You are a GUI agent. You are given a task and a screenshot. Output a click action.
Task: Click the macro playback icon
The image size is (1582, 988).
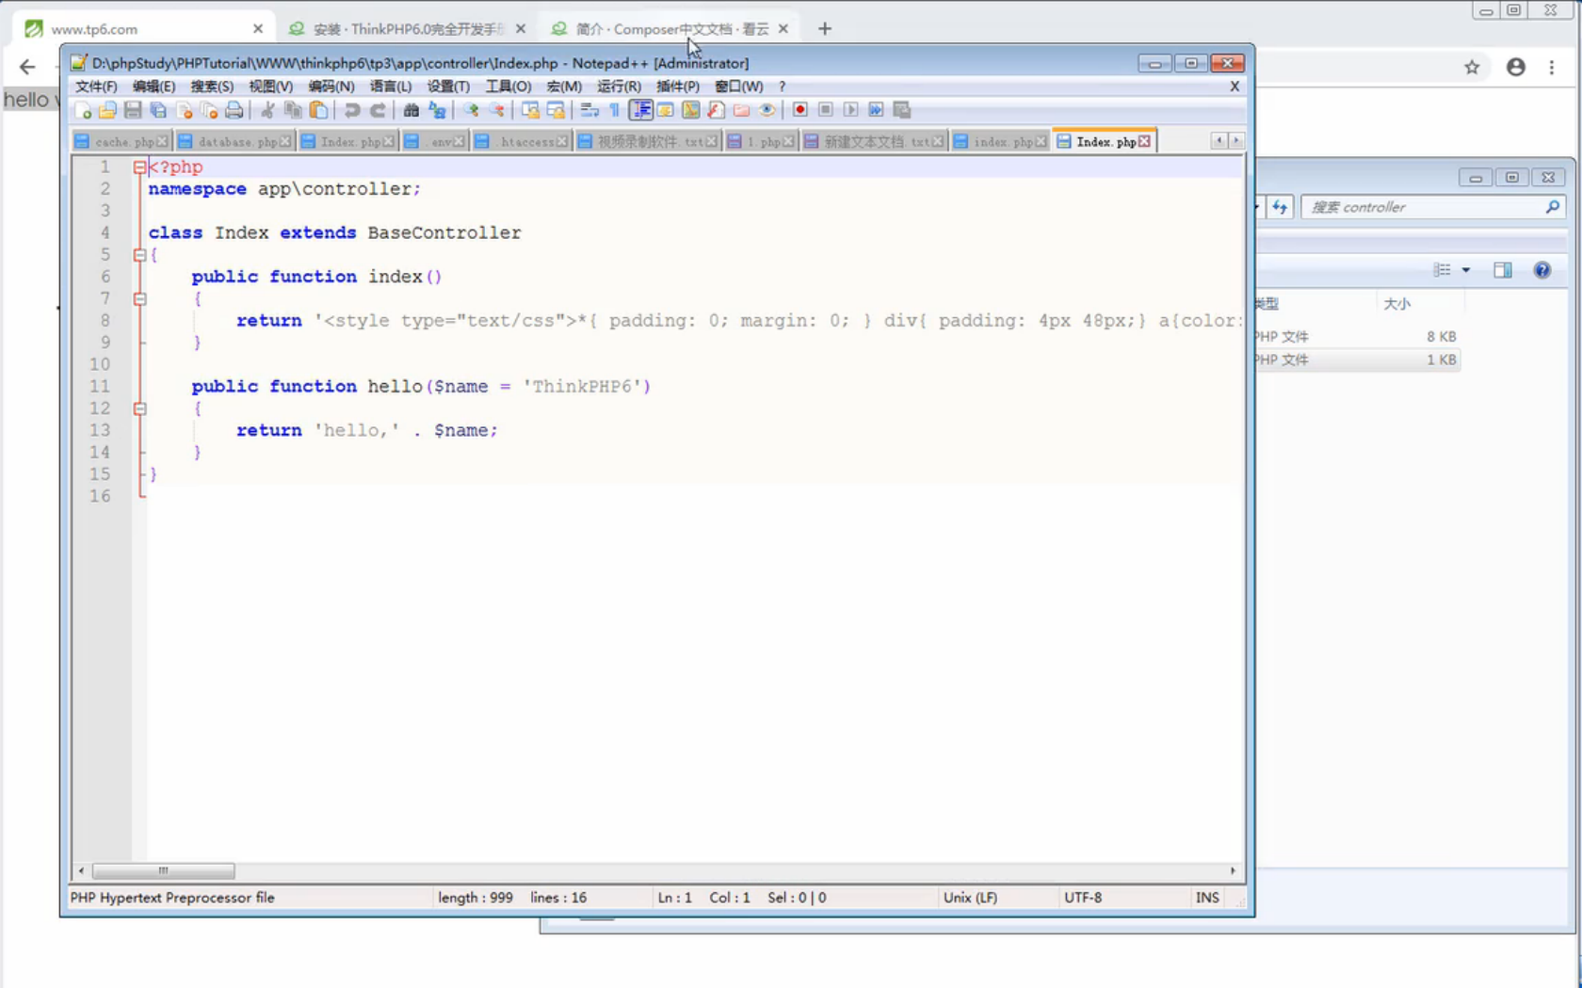pyautogui.click(x=850, y=110)
